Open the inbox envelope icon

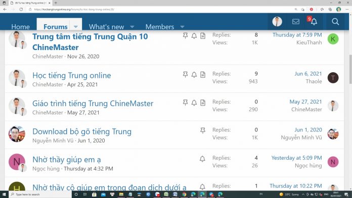click(296, 22)
